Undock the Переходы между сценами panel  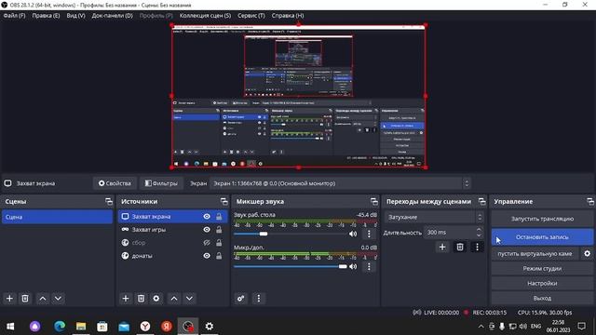482,201
